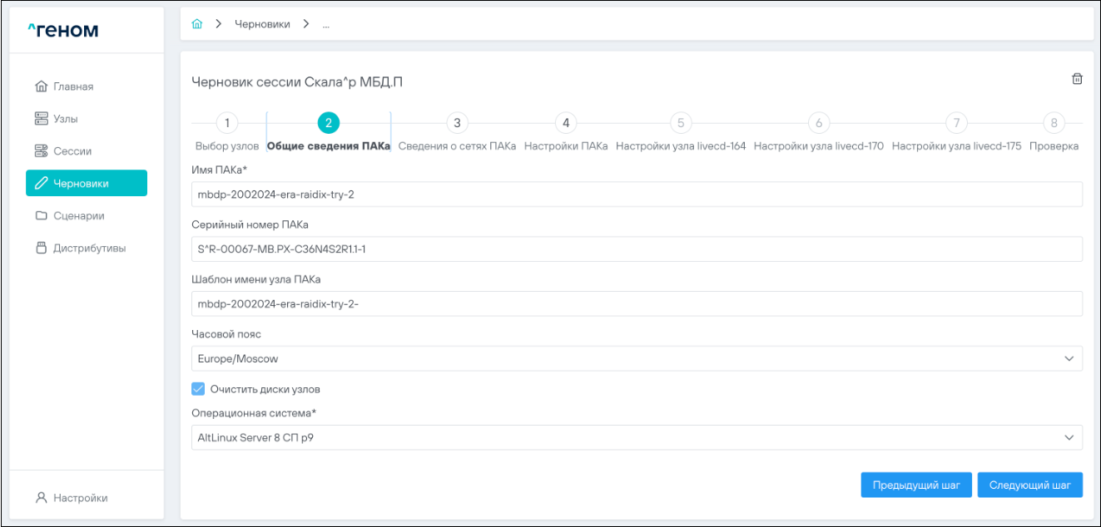Open Главная via house icon
This screenshot has height=527, width=1101.
coord(41,86)
